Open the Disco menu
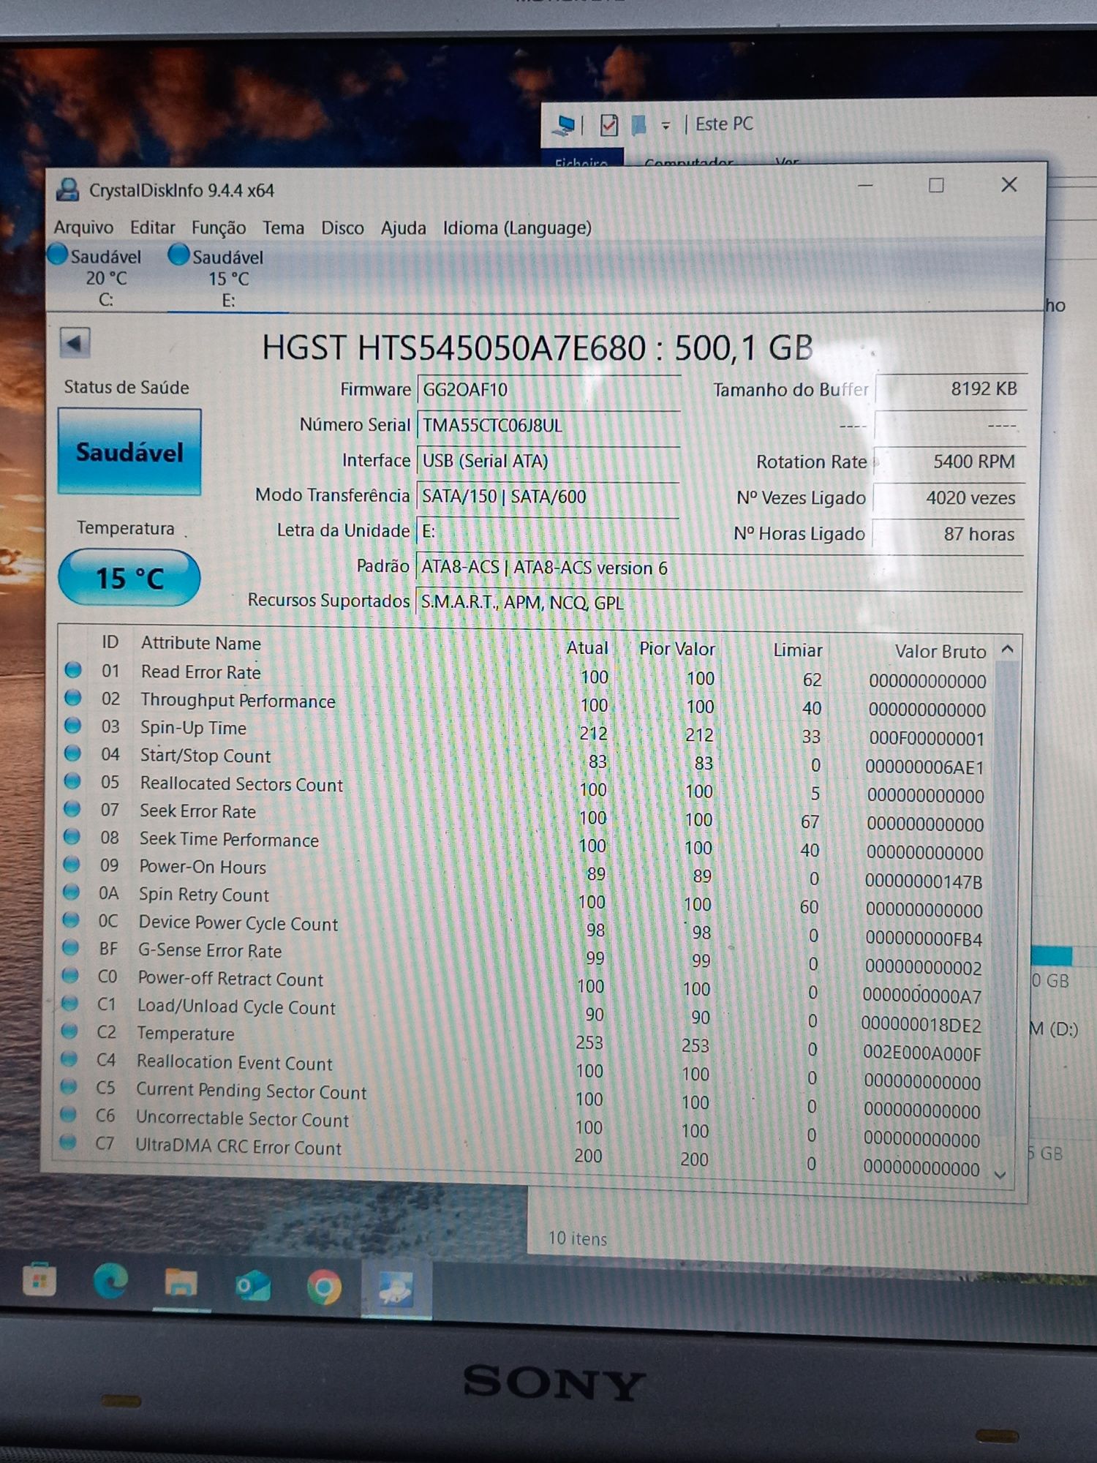 (342, 228)
